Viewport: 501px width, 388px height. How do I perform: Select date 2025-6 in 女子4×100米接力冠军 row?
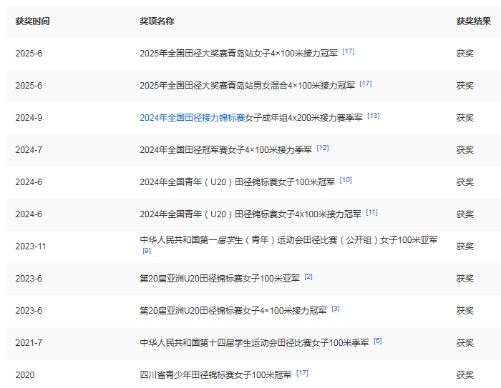29,54
